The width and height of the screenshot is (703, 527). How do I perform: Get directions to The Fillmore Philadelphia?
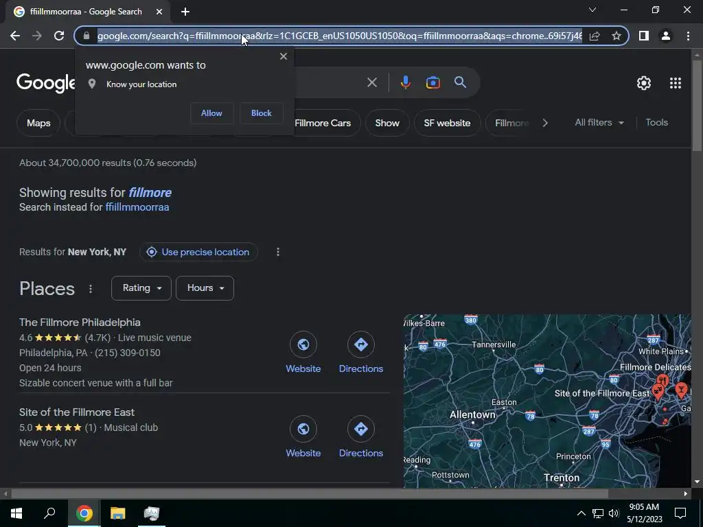coord(361,353)
